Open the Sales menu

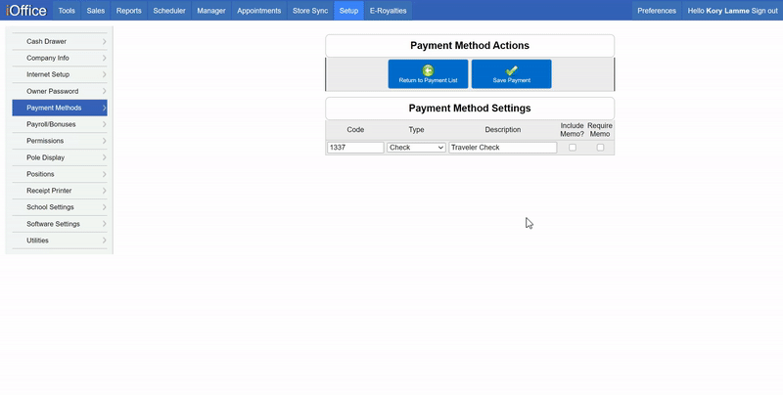point(95,11)
